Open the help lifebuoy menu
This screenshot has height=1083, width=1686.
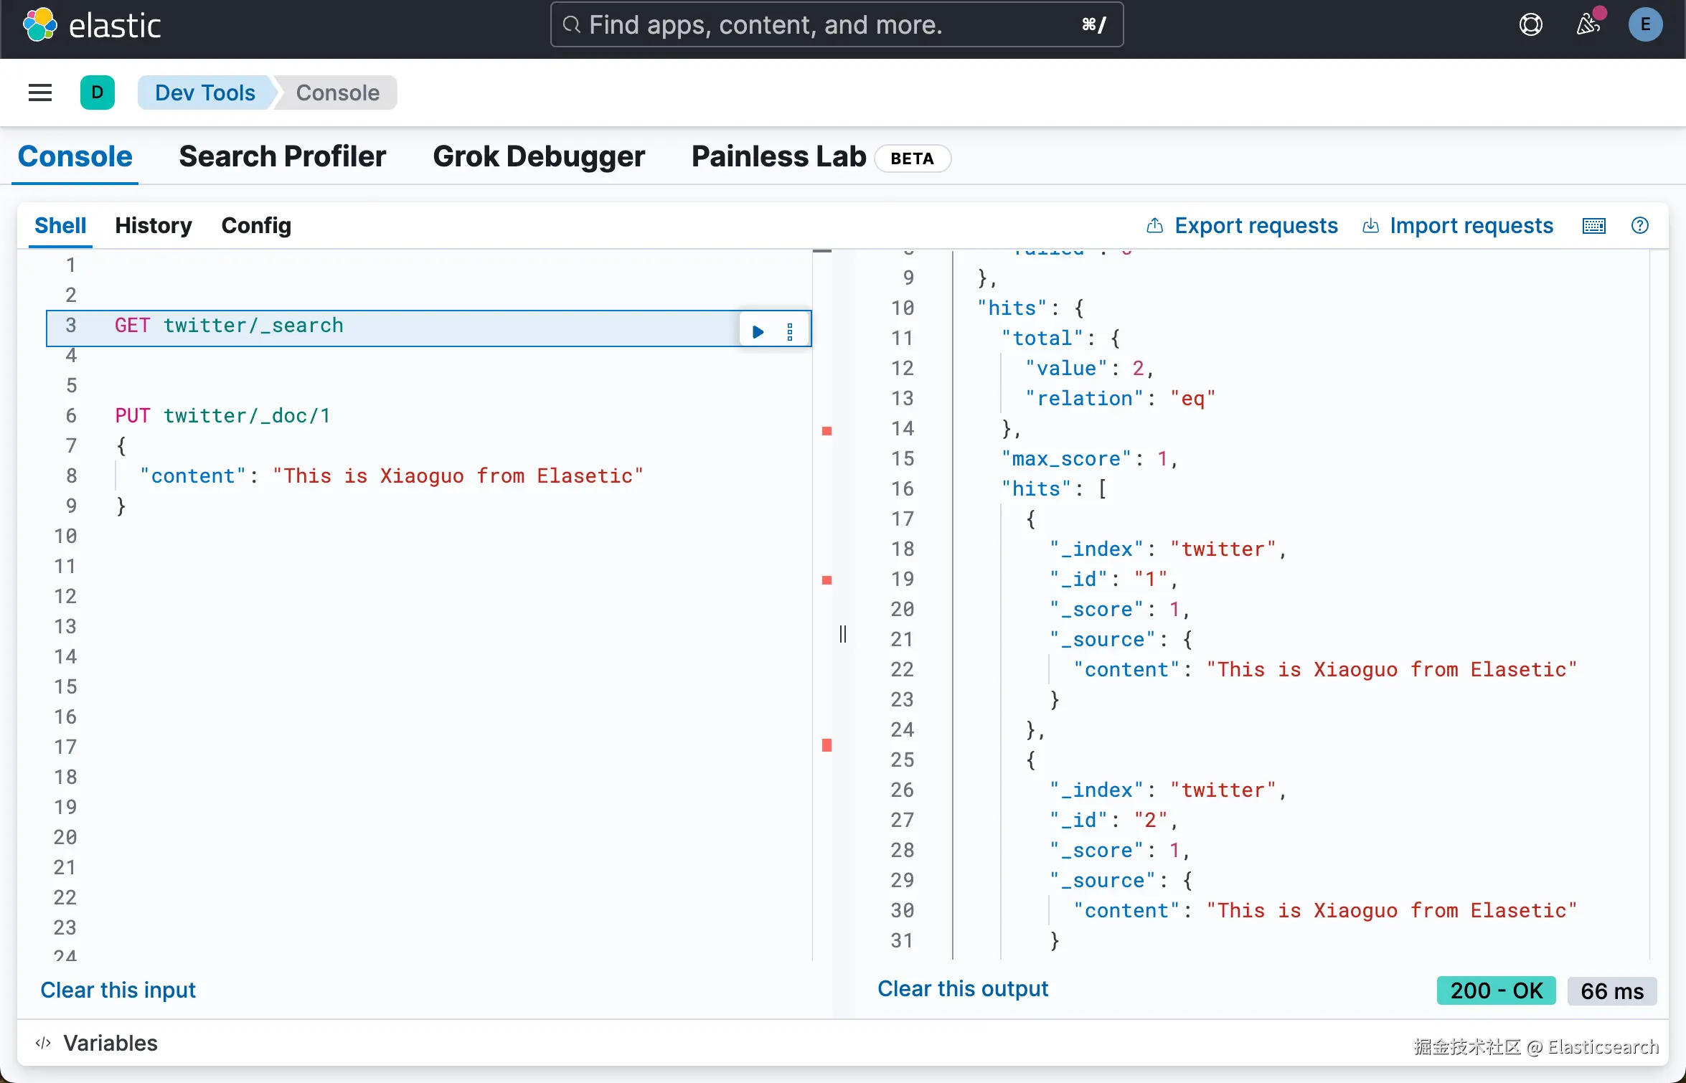[1530, 25]
